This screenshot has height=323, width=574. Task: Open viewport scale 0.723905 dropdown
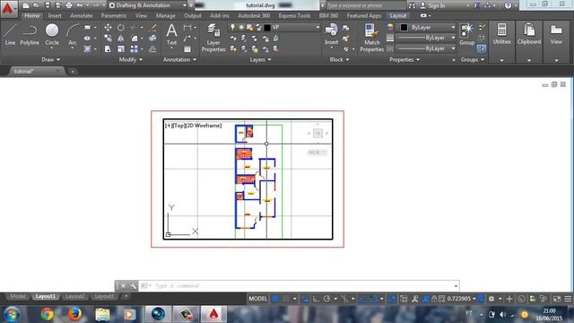461,299
